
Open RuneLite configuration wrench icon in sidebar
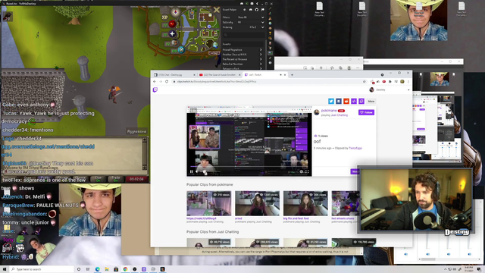pos(270,8)
